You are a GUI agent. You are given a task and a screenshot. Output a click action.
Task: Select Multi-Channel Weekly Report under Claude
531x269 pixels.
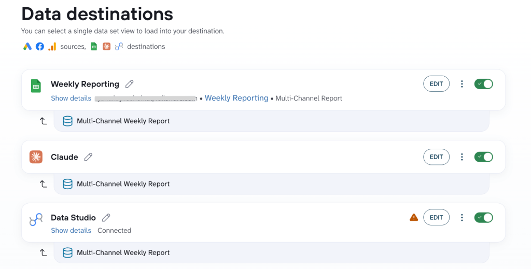(x=271, y=184)
